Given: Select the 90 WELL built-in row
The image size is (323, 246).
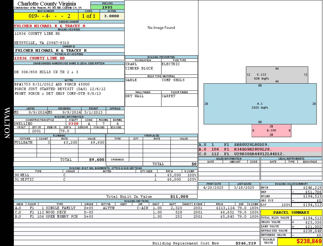Looking at the screenshot, I should tap(106, 175).
